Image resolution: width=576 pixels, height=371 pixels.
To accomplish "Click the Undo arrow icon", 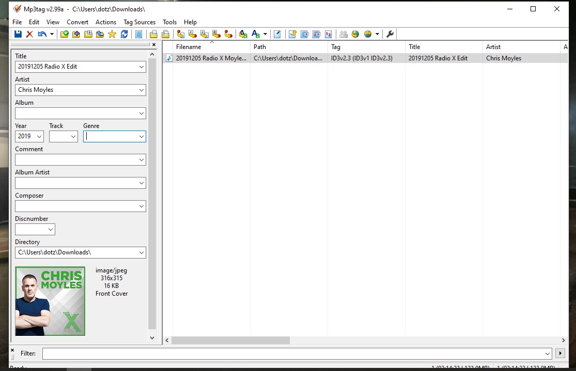I will coord(42,34).
